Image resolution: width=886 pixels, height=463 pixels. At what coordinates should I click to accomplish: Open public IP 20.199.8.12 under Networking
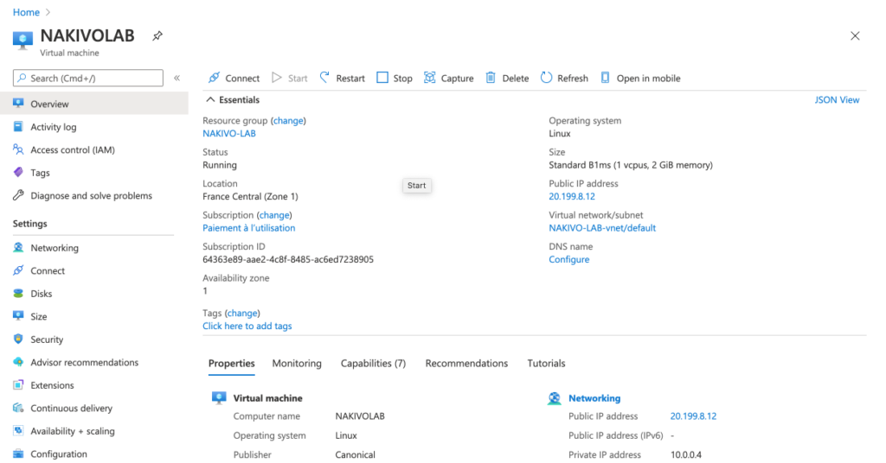pyautogui.click(x=693, y=416)
